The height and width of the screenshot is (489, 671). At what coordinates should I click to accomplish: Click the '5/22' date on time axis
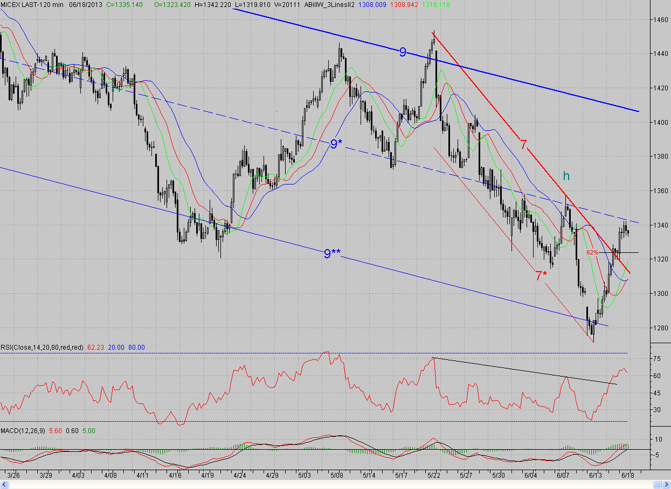click(x=434, y=476)
